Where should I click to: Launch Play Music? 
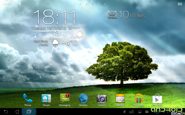point(139,100)
